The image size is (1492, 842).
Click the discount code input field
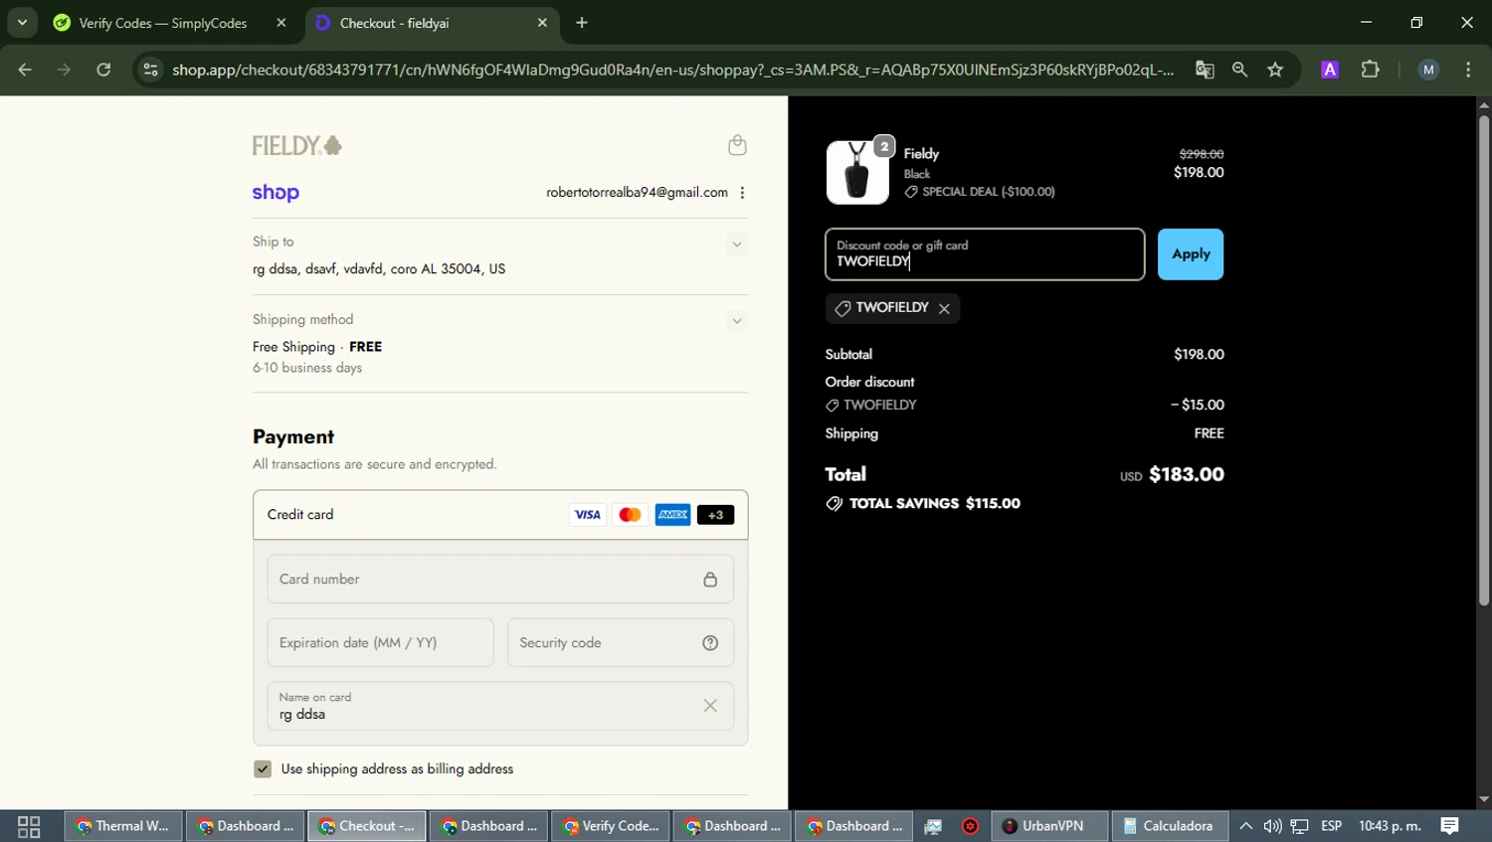[x=985, y=254]
